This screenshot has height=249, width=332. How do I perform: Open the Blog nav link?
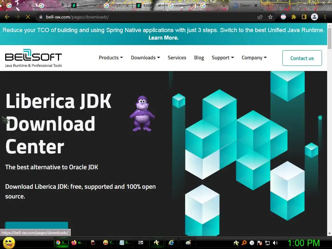pos(199,58)
